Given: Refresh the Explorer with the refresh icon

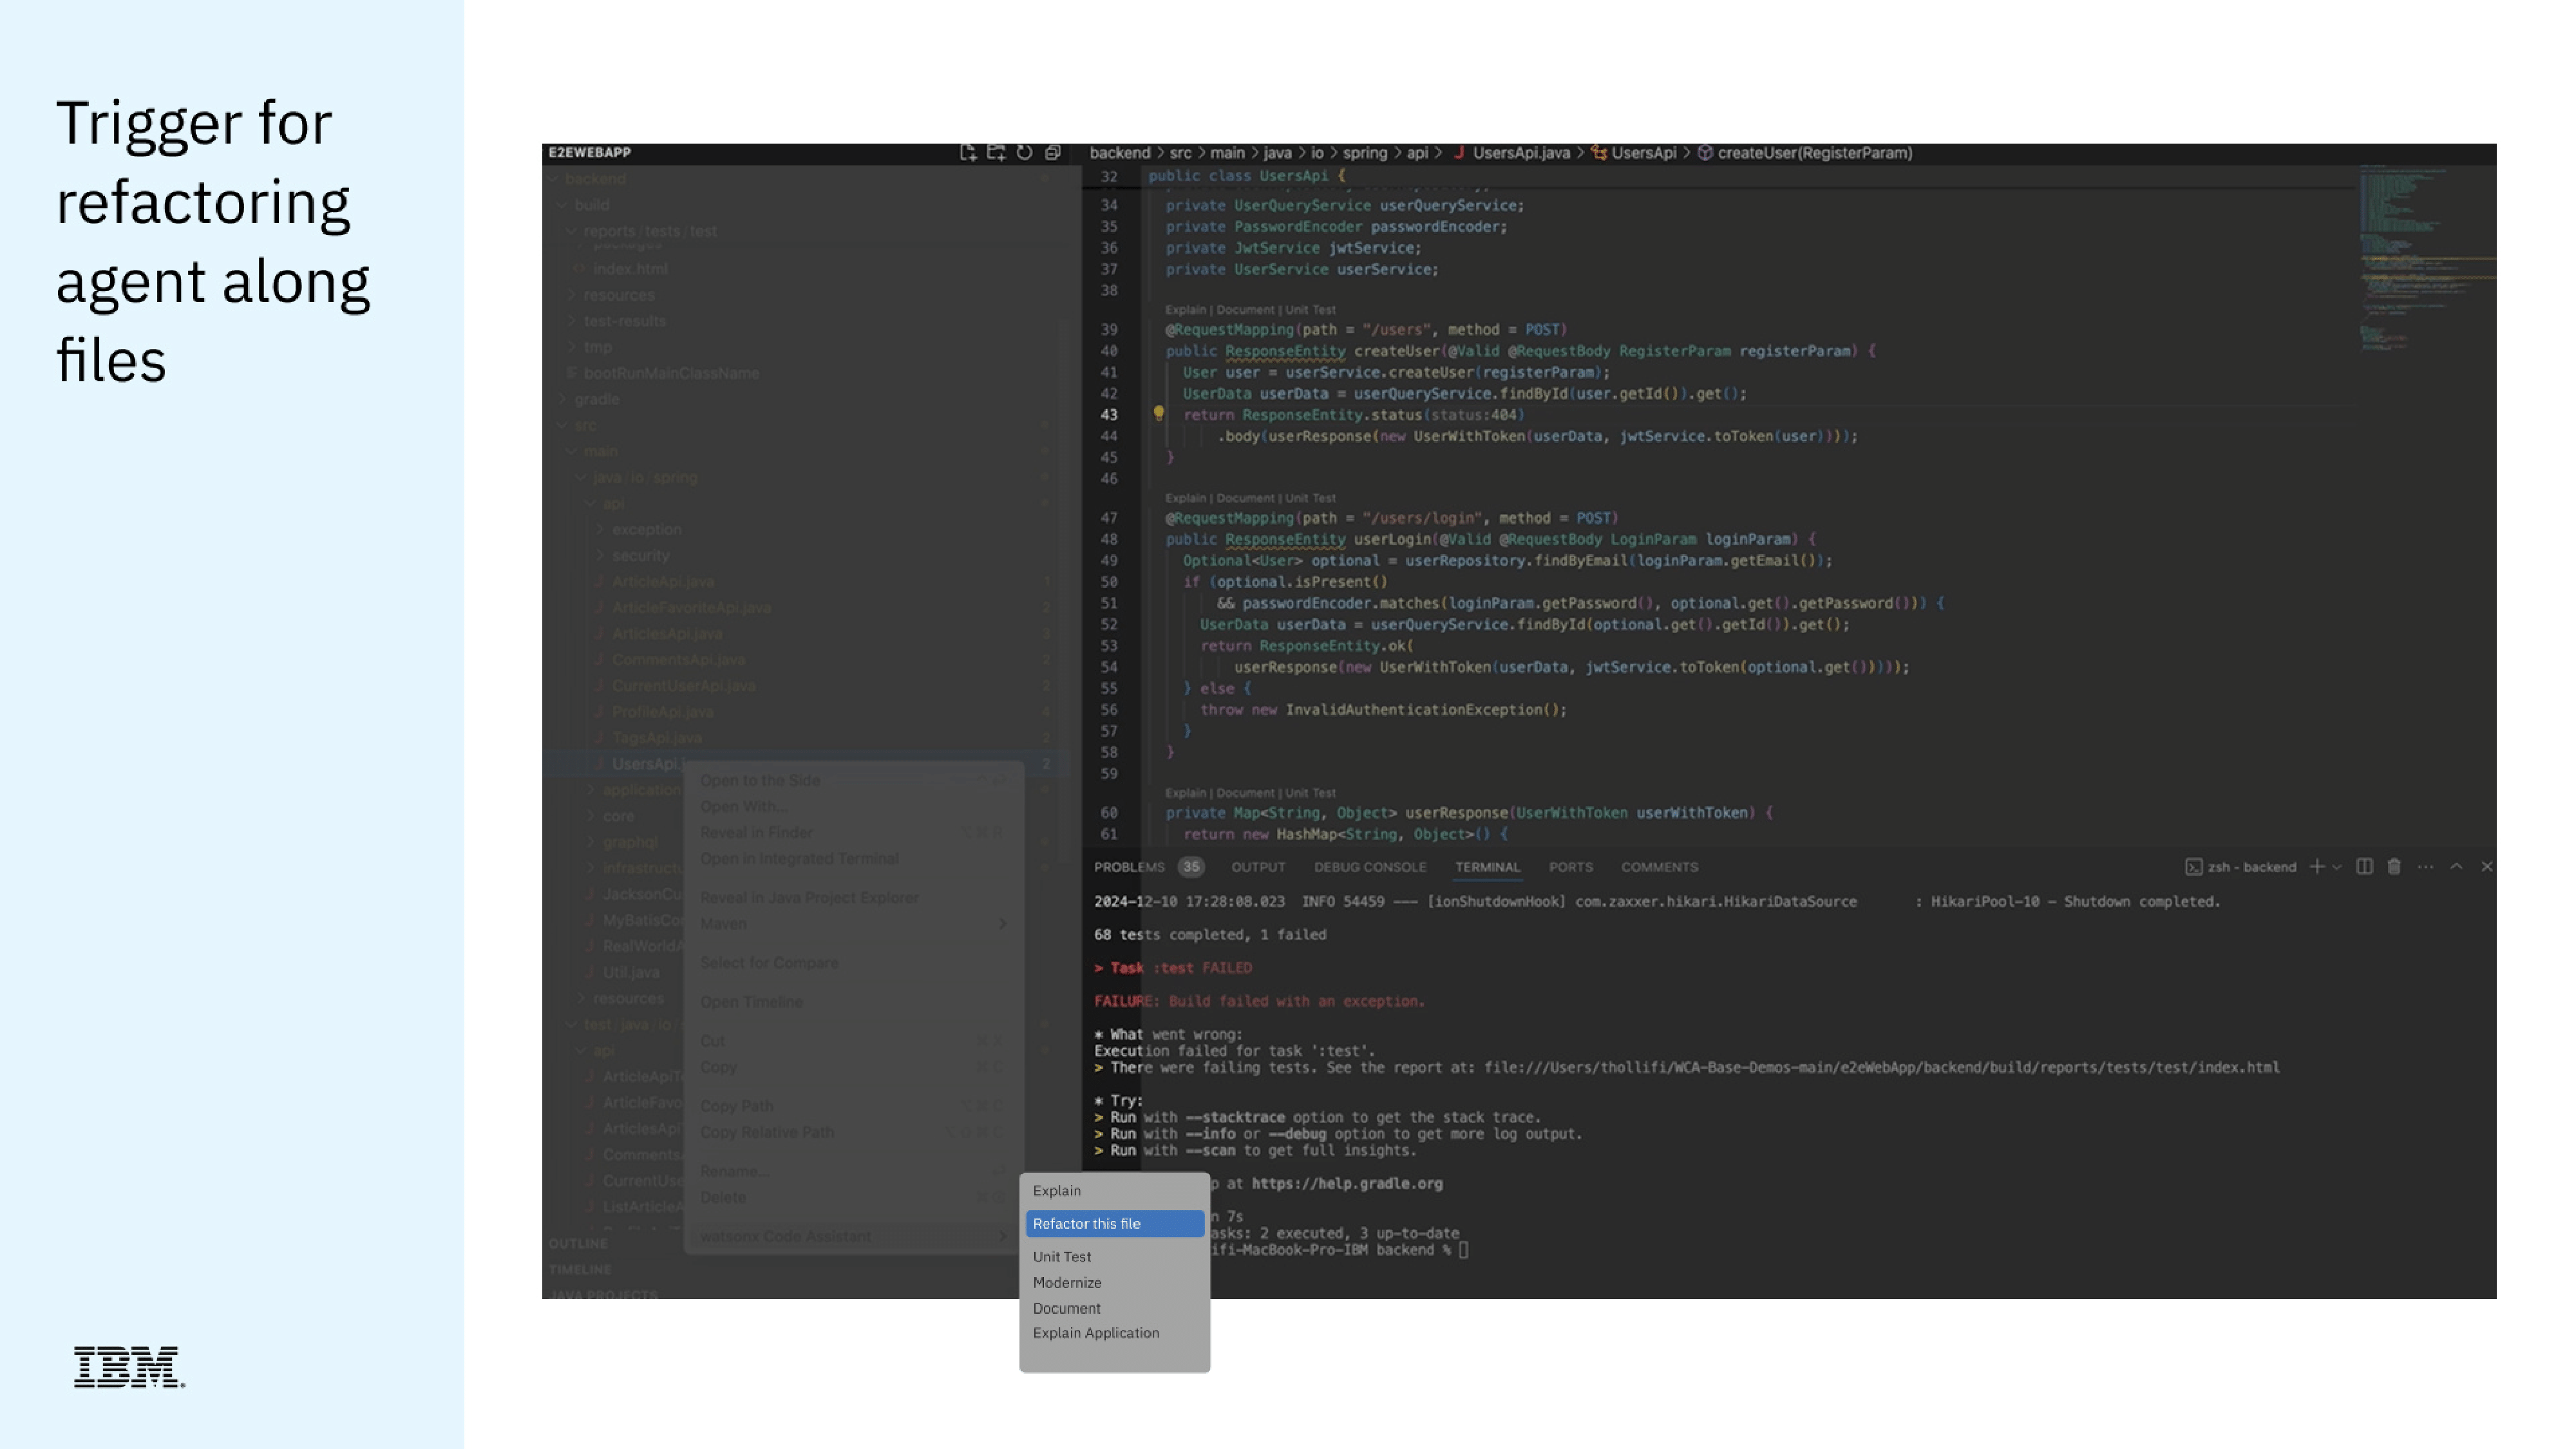Looking at the screenshot, I should click(1024, 152).
